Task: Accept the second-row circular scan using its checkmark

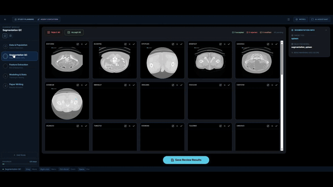Action: (86, 85)
